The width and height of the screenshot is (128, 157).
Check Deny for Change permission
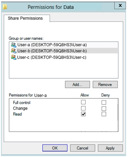click(104, 109)
